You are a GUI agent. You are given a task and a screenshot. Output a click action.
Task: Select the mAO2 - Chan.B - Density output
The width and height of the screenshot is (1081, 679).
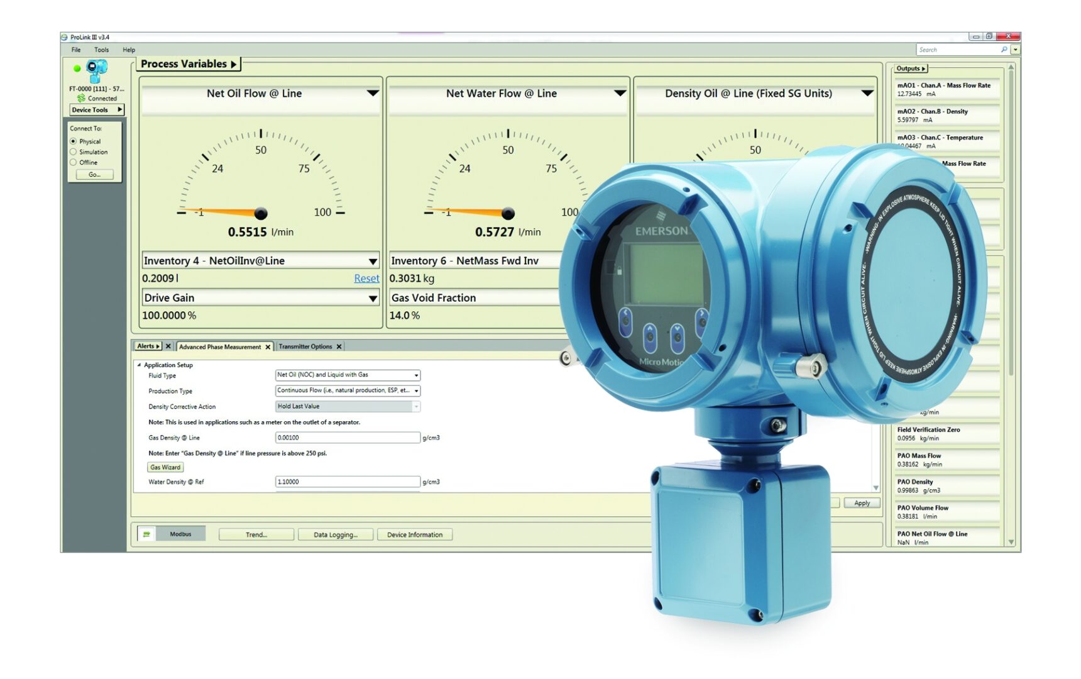point(947,115)
